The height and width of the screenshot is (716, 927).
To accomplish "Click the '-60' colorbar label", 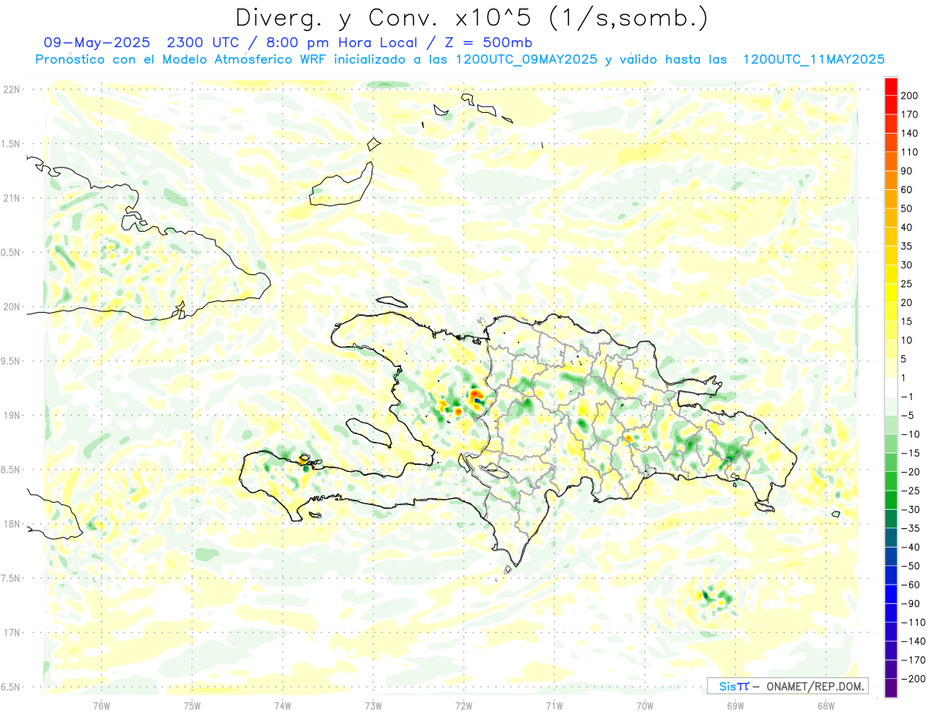I will [912, 585].
